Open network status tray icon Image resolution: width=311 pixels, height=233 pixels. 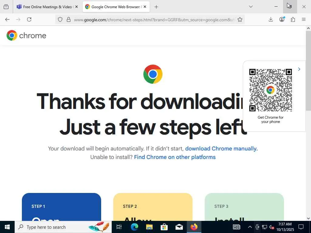click(x=265, y=227)
